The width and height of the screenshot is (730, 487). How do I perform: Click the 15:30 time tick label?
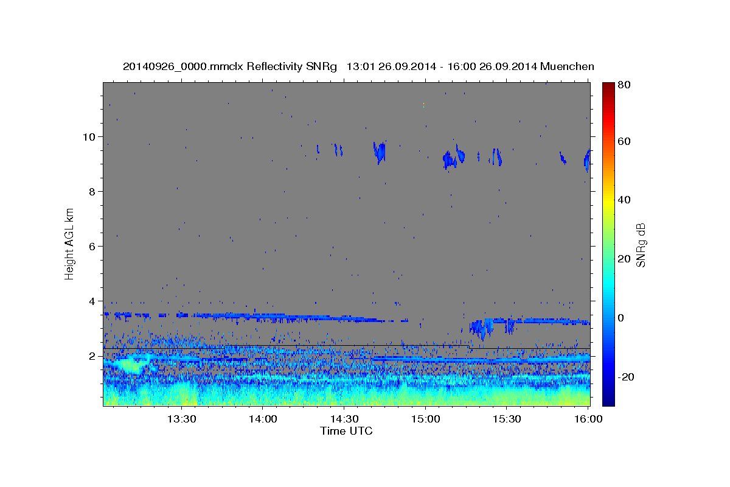[x=507, y=419]
